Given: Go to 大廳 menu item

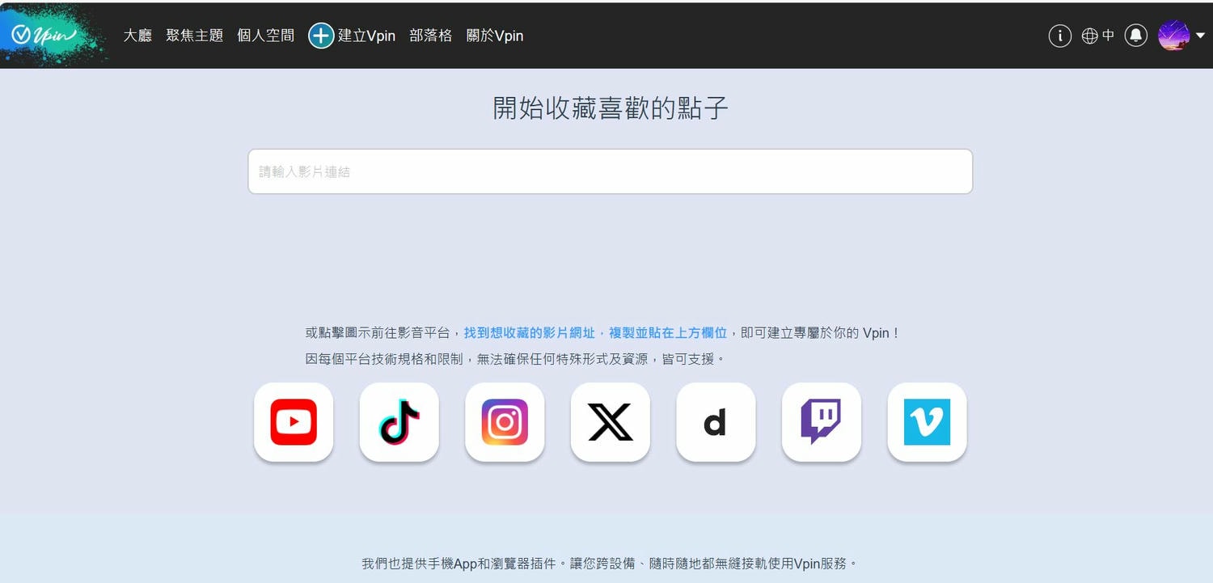Looking at the screenshot, I should click(x=137, y=36).
